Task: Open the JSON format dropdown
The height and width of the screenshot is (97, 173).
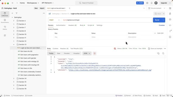Action: tap(87, 53)
